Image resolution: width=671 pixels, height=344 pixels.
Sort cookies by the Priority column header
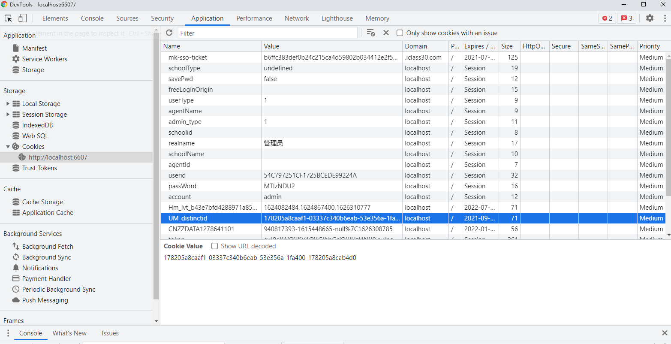651,46
